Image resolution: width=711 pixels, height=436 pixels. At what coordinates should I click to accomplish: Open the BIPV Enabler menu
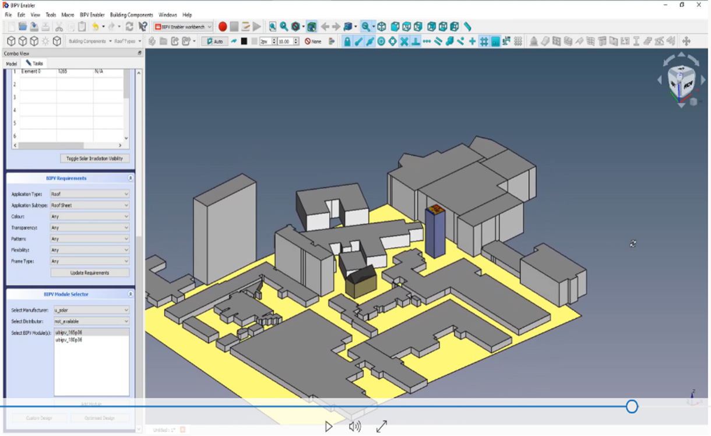pos(92,15)
